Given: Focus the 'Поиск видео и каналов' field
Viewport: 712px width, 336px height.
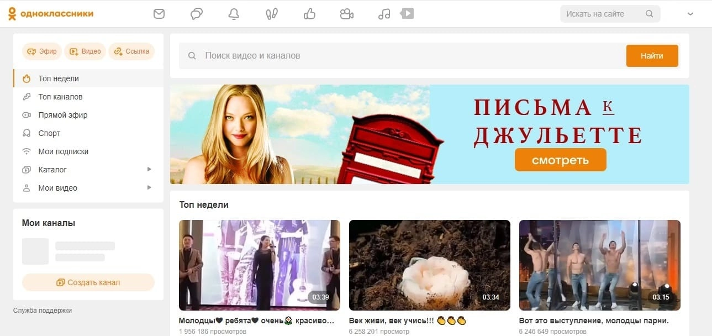Looking at the screenshot, I should point(402,56).
